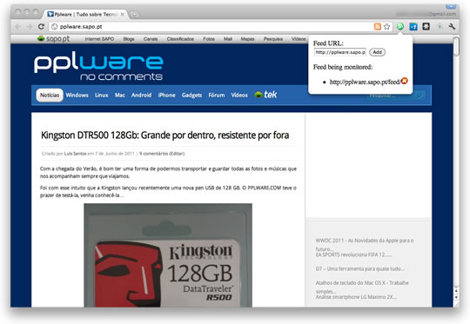Click Fotos in the SAPO bar
The image size is (470, 324).
pyautogui.click(x=209, y=39)
